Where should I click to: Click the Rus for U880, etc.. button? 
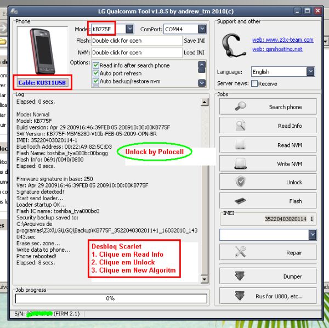tap(268, 296)
